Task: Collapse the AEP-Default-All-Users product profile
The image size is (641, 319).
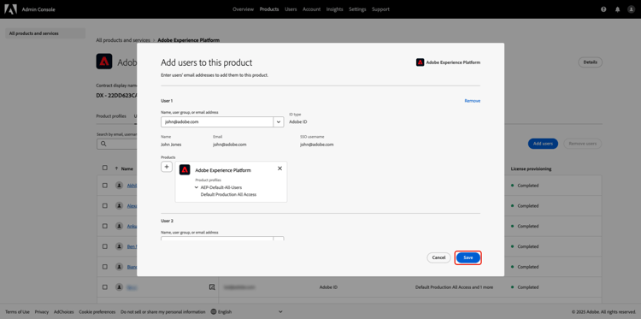Action: point(197,187)
